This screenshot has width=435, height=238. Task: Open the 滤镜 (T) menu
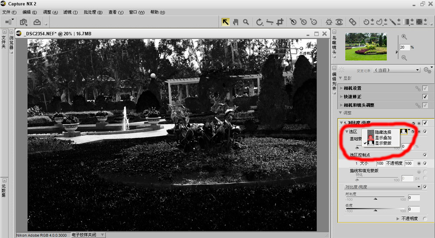[x=70, y=12]
